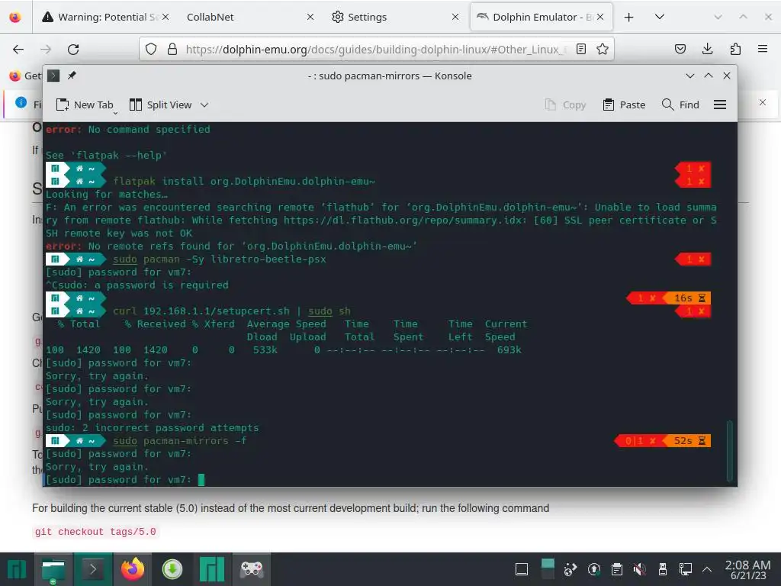This screenshot has height=586, width=781.
Task: Toggle Konsole pin keep-above icon
Action: point(72,76)
